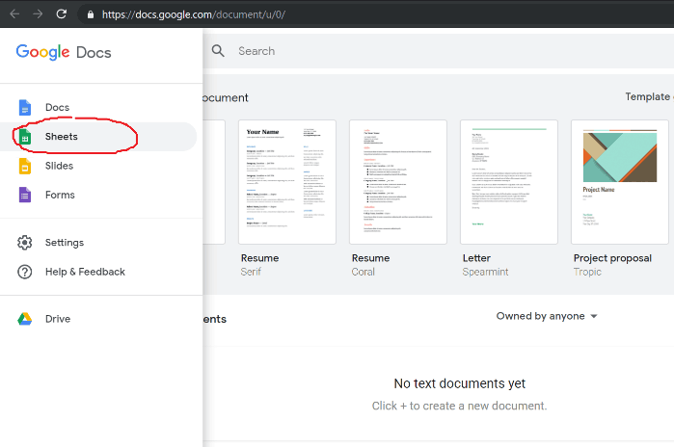This screenshot has height=447, width=674.
Task: Click the 'Resume' label above Serif
Action: point(260,258)
